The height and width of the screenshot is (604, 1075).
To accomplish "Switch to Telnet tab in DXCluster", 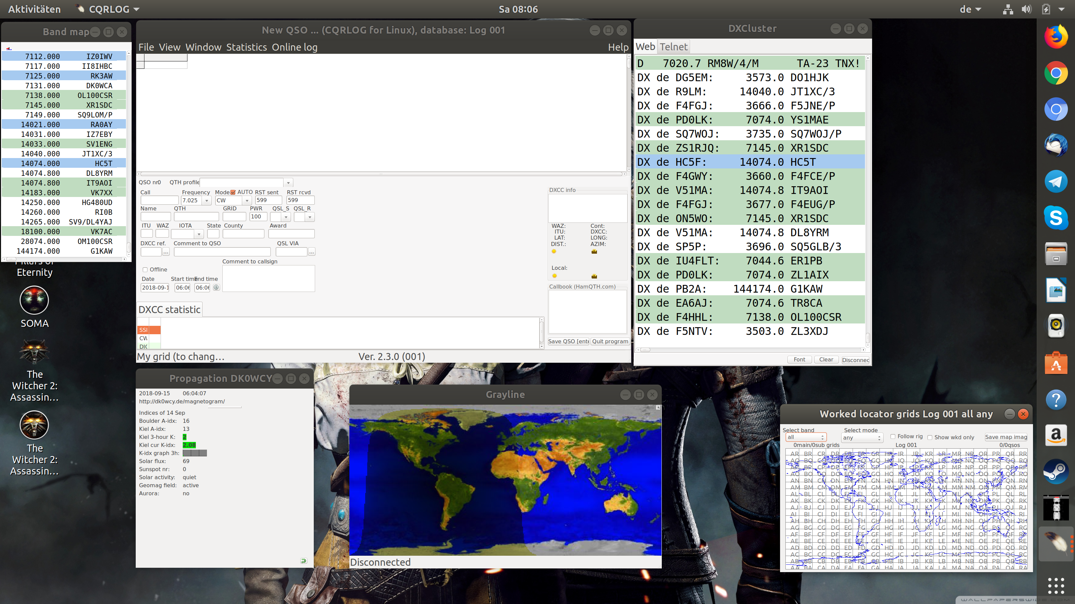I will point(673,47).
